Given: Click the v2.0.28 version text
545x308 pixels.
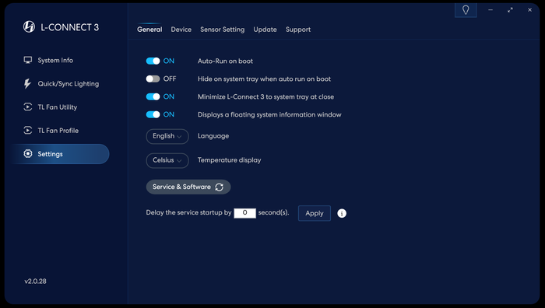Looking at the screenshot, I should [x=35, y=282].
